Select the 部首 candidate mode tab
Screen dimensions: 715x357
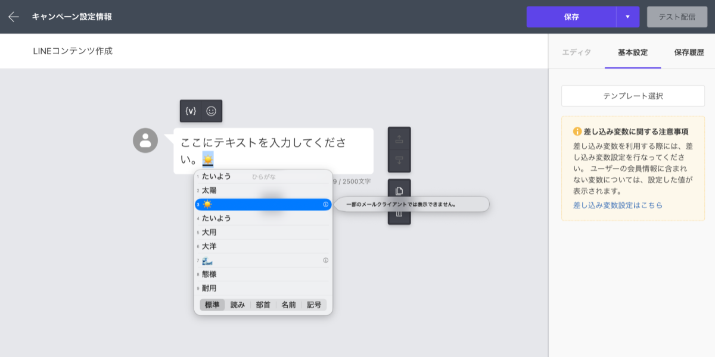click(263, 305)
